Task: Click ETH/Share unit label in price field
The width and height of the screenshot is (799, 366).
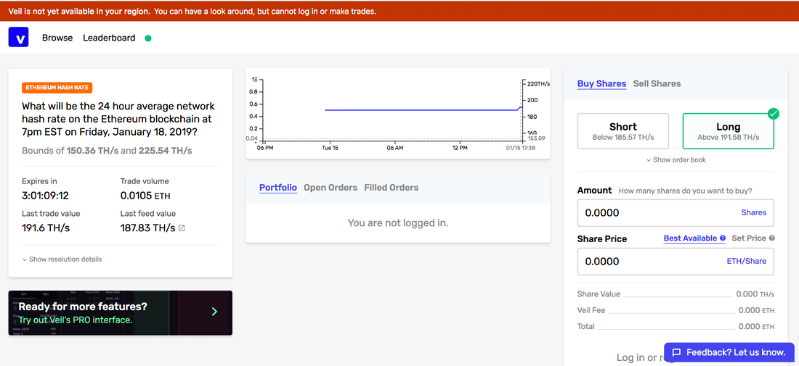Action: point(746,262)
